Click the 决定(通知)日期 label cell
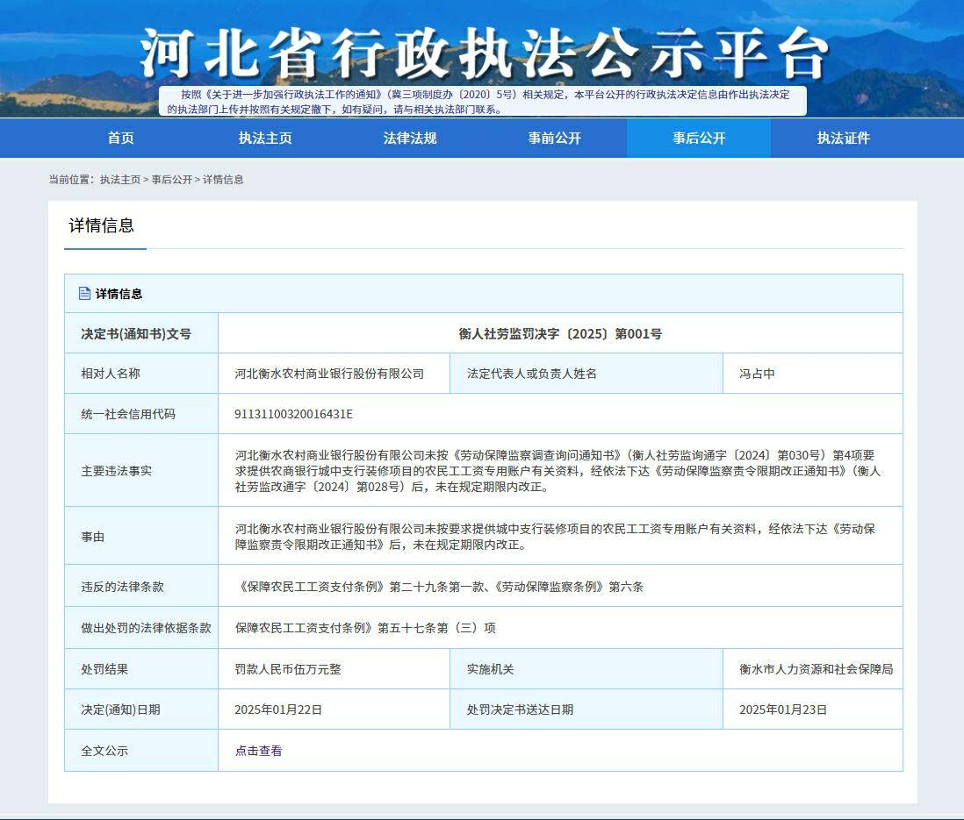 [x=141, y=709]
